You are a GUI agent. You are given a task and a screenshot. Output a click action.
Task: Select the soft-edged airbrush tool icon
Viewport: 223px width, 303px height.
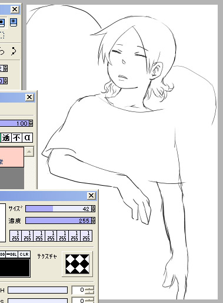coord(14,22)
